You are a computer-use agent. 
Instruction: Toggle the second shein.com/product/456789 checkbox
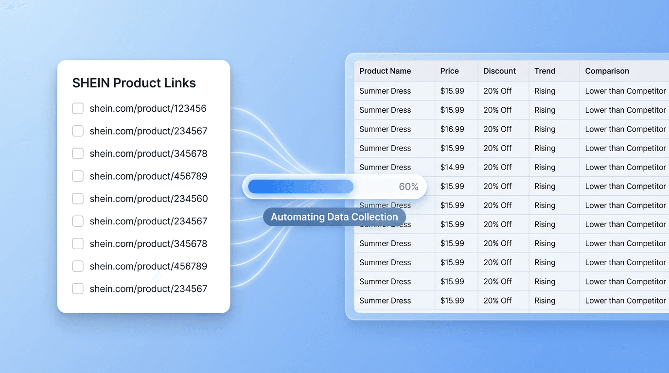point(78,266)
